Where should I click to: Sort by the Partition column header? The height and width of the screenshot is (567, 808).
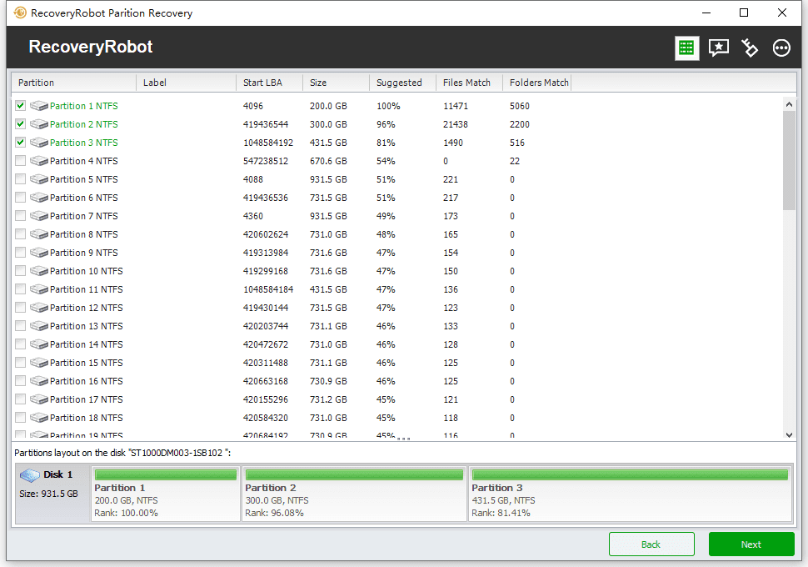point(74,83)
